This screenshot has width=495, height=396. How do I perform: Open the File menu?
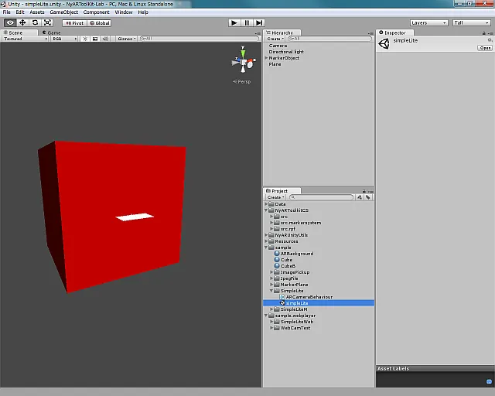7,12
